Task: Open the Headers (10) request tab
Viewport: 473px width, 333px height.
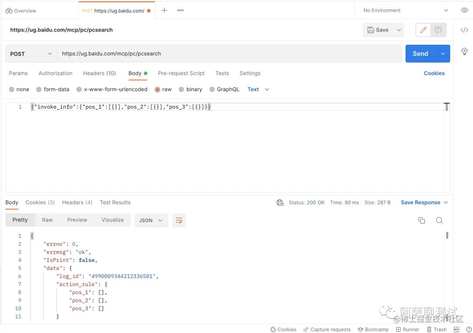Action: click(x=99, y=73)
